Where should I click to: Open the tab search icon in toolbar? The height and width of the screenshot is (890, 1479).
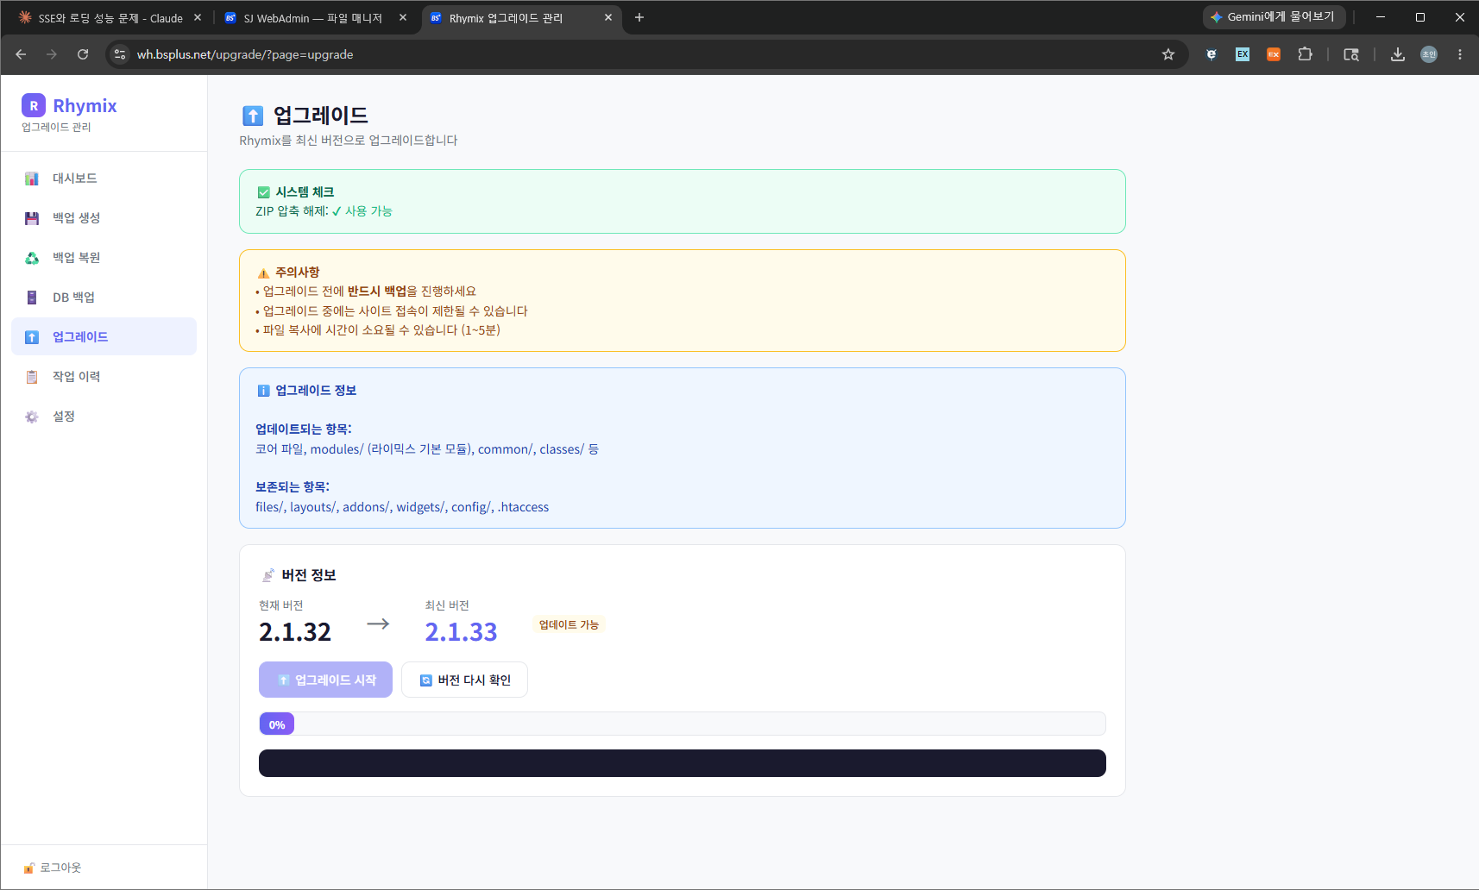click(x=1351, y=54)
